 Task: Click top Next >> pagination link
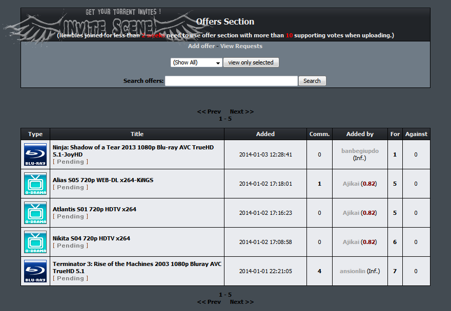(x=241, y=112)
